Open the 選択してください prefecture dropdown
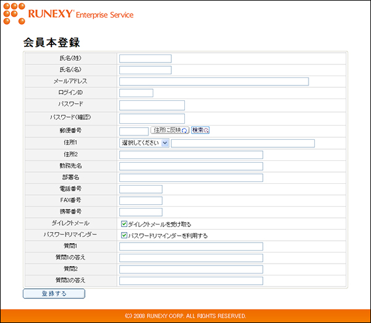This screenshot has height=323, width=371. [144, 143]
